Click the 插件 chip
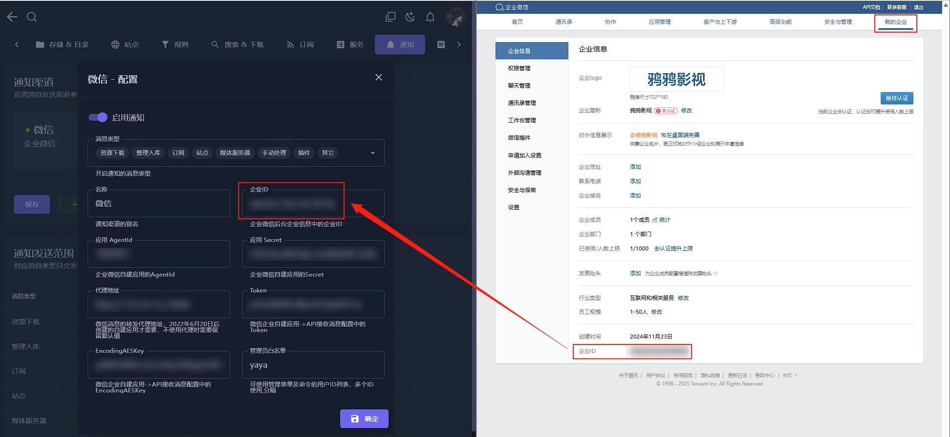This screenshot has height=437, width=950. 304,153
